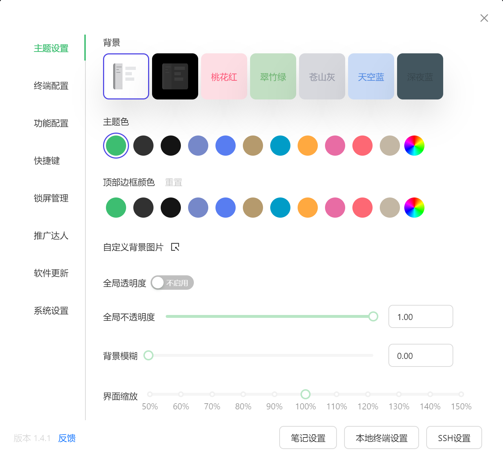
Task: Select the light background thumbnail
Action: coord(126,76)
